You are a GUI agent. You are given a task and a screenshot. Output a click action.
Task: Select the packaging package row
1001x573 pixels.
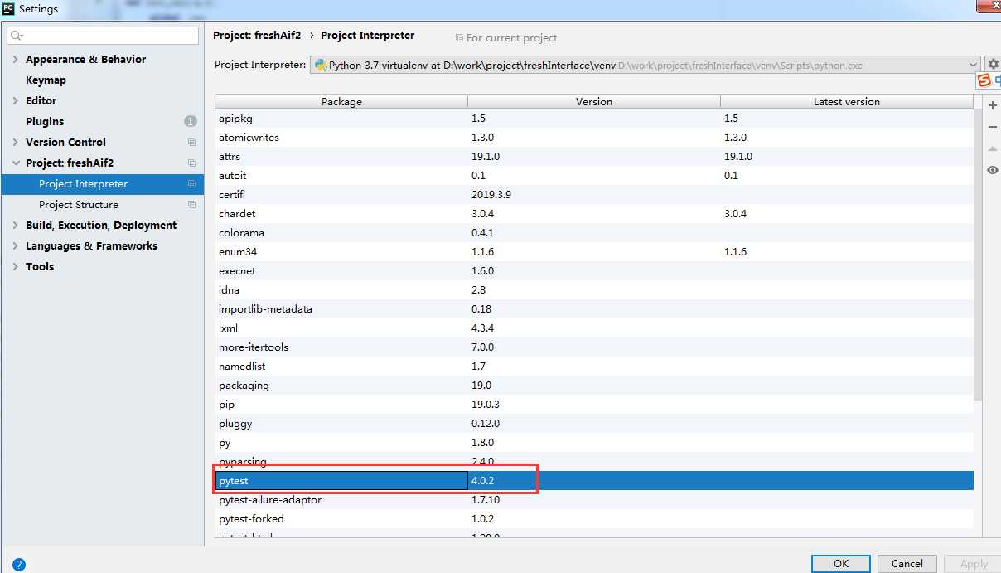point(594,386)
